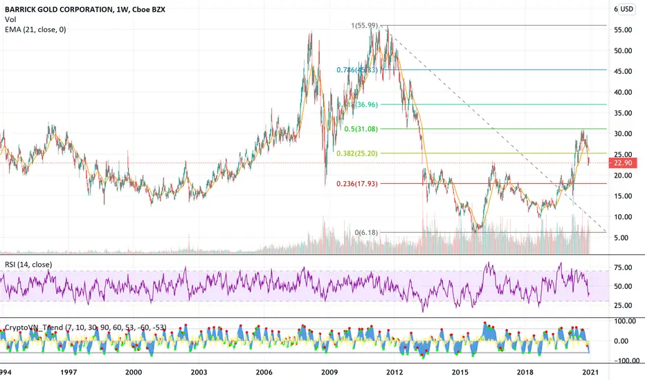Viewport: 645px width, 380px height.
Task: Click the 0(6.18) Fibonacci label
Action: point(366,233)
